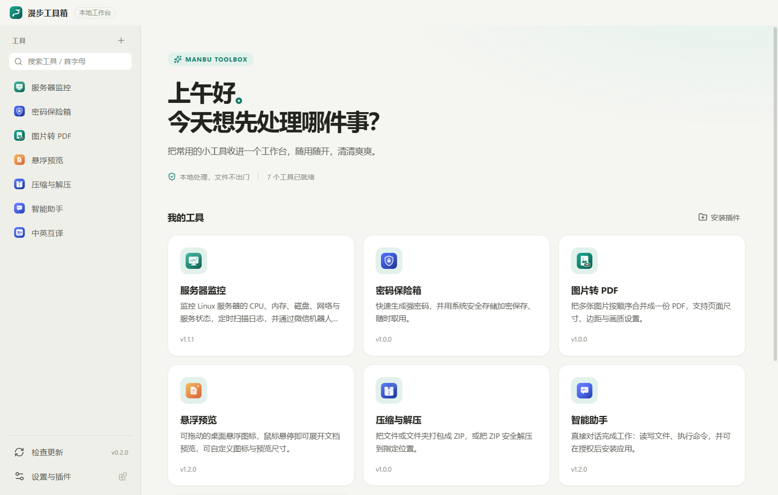The image size is (778, 495).
Task: Click v1.2.0 on 悬浮预览 card
Action: pos(188,469)
